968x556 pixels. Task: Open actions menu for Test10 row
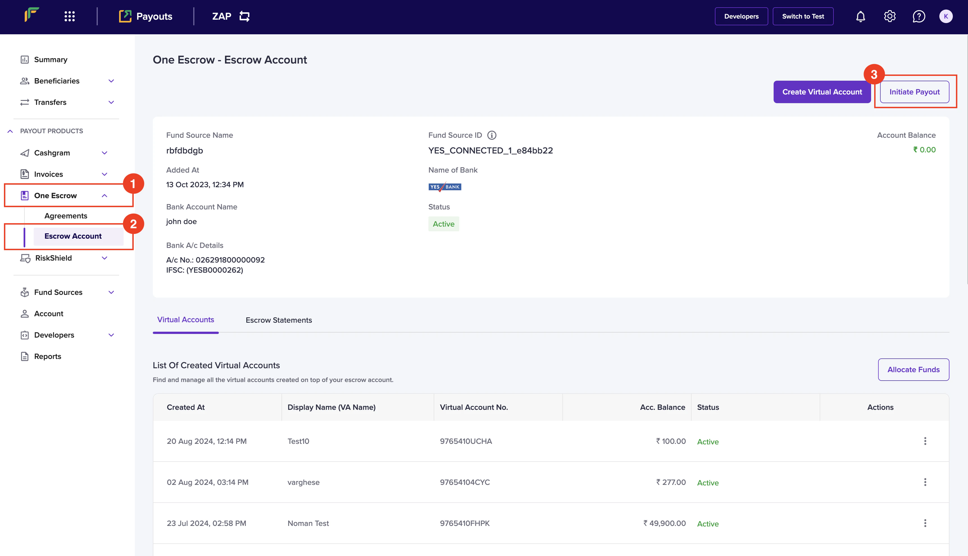(925, 441)
